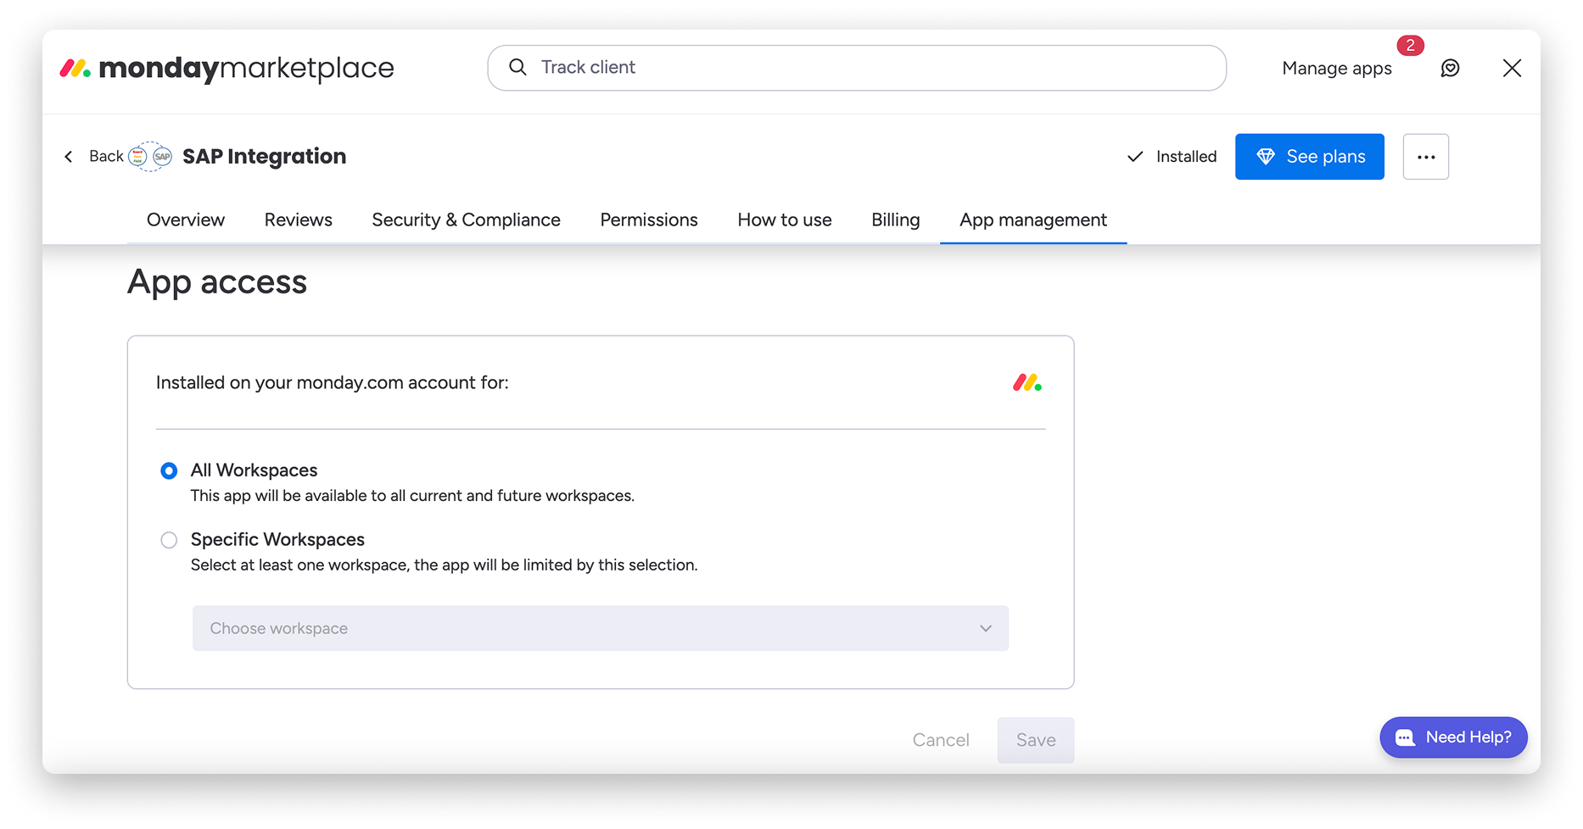
Task: Select the Specific Workspaces radio button
Action: pos(169,540)
